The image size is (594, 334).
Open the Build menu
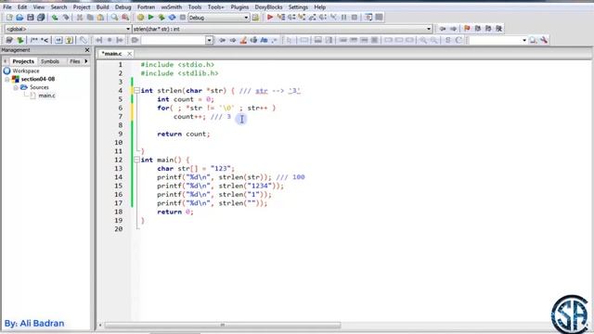click(x=102, y=6)
